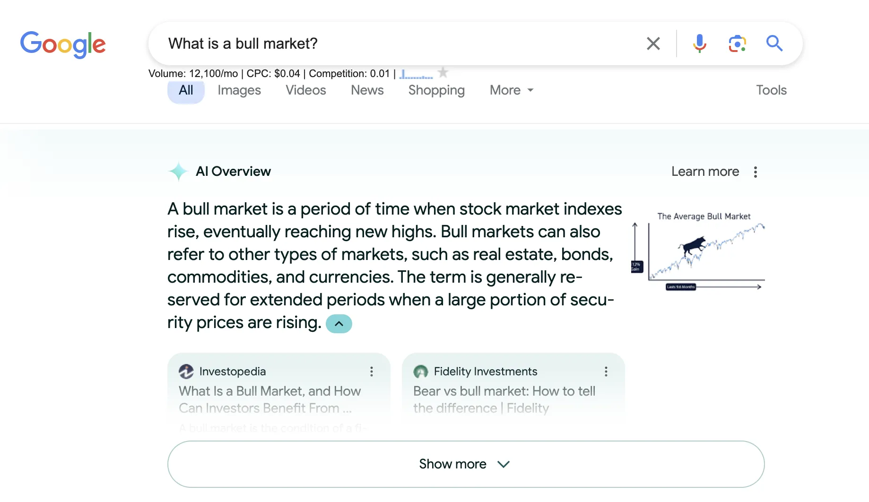This screenshot has height=502, width=869.
Task: Switch to the Images results tab
Action: (x=239, y=90)
